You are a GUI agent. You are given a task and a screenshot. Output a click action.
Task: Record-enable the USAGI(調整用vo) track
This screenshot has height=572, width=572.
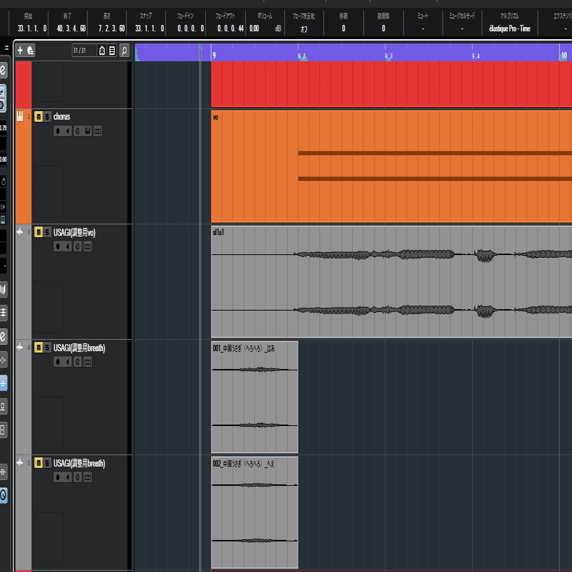point(58,246)
